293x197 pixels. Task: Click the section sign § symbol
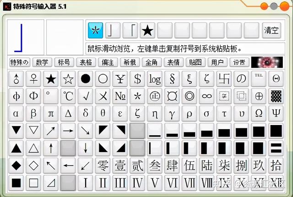(x=172, y=79)
